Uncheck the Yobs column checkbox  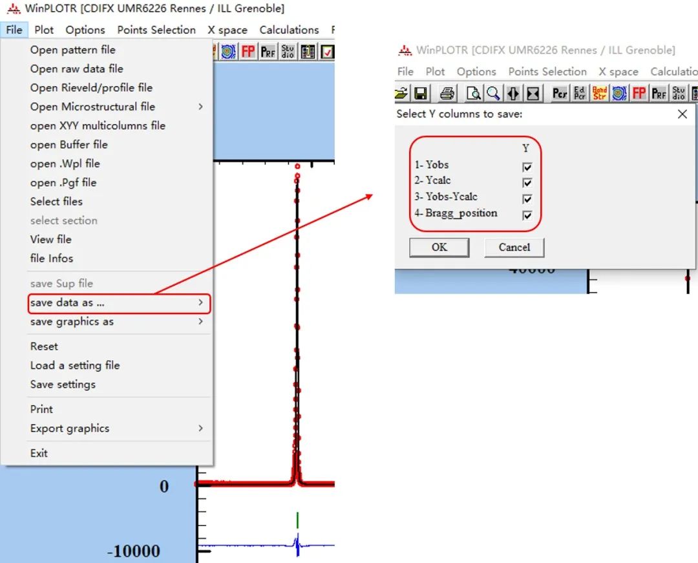[527, 167]
